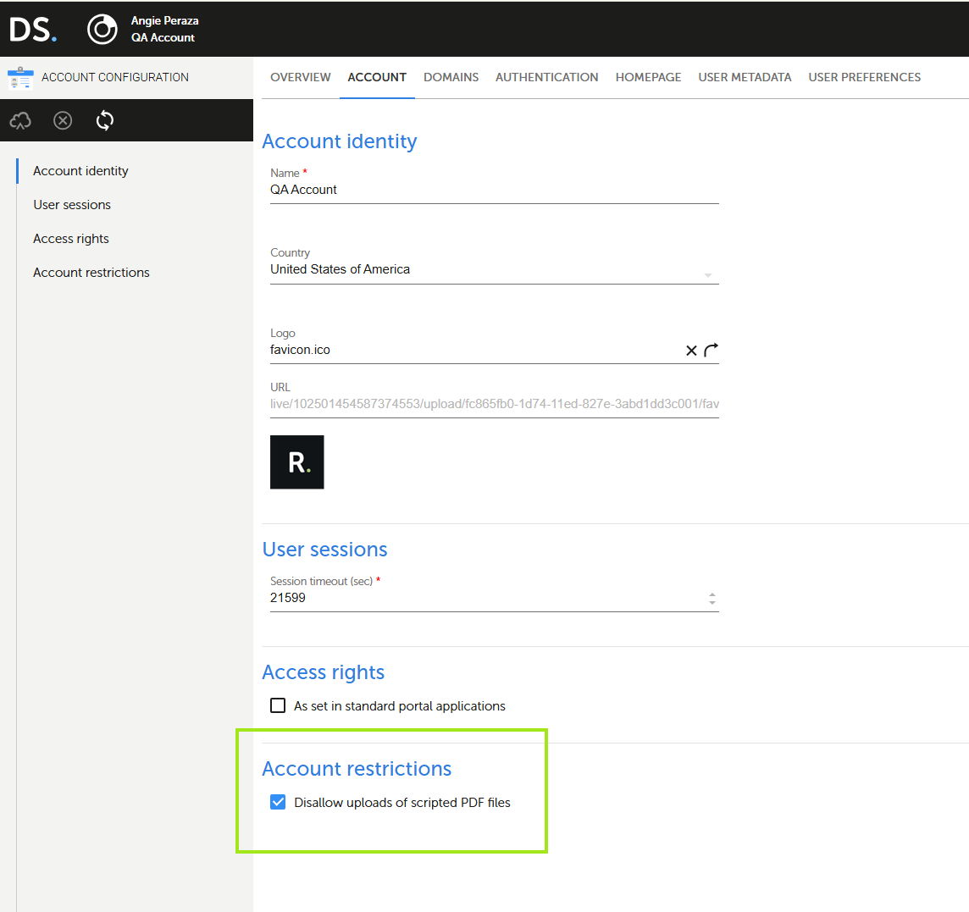Click the 'Angie Peraza' user name
The image size is (969, 912).
pos(164,20)
